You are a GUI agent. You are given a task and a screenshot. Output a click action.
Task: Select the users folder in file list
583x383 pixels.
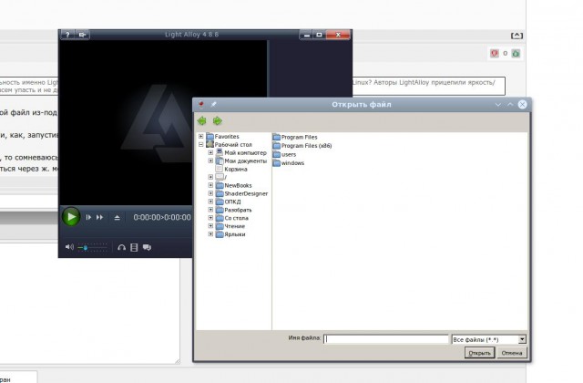(289, 154)
